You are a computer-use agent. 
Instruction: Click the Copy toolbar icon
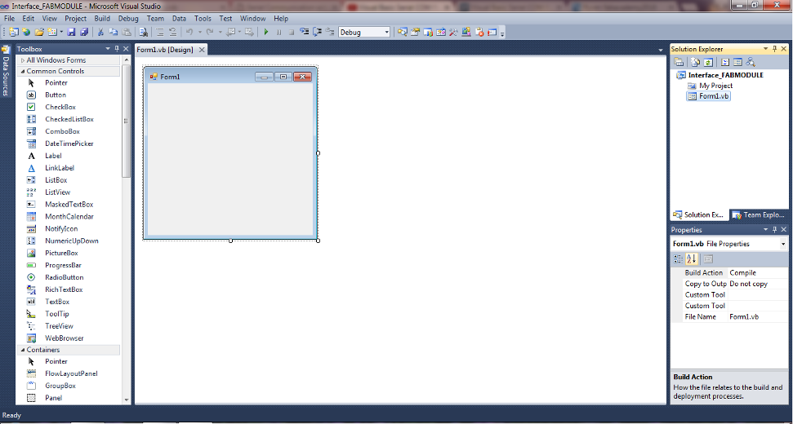coord(113,33)
